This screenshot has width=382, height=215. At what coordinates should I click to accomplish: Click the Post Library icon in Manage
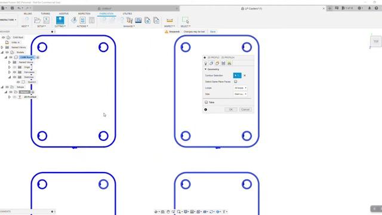coord(156,20)
